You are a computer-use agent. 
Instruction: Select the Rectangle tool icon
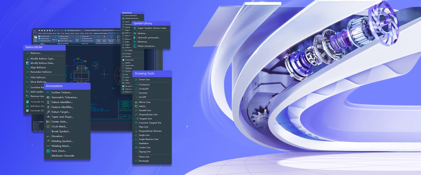[x=136, y=161]
